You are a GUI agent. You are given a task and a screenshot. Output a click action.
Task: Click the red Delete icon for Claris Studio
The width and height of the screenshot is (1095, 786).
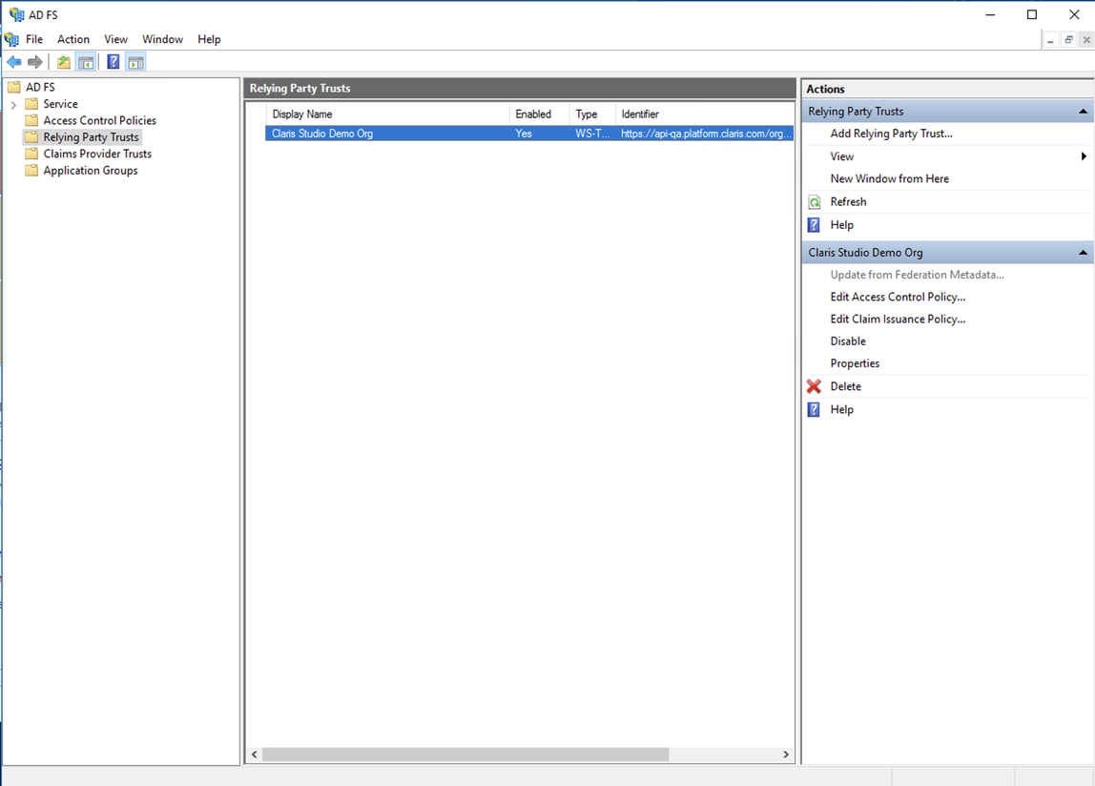[814, 385]
